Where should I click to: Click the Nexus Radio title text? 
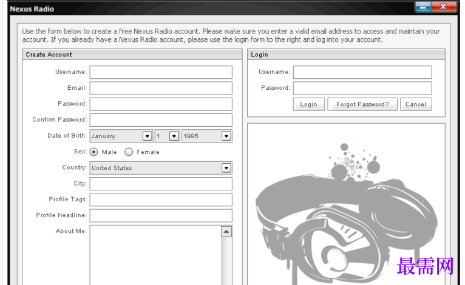tap(32, 9)
